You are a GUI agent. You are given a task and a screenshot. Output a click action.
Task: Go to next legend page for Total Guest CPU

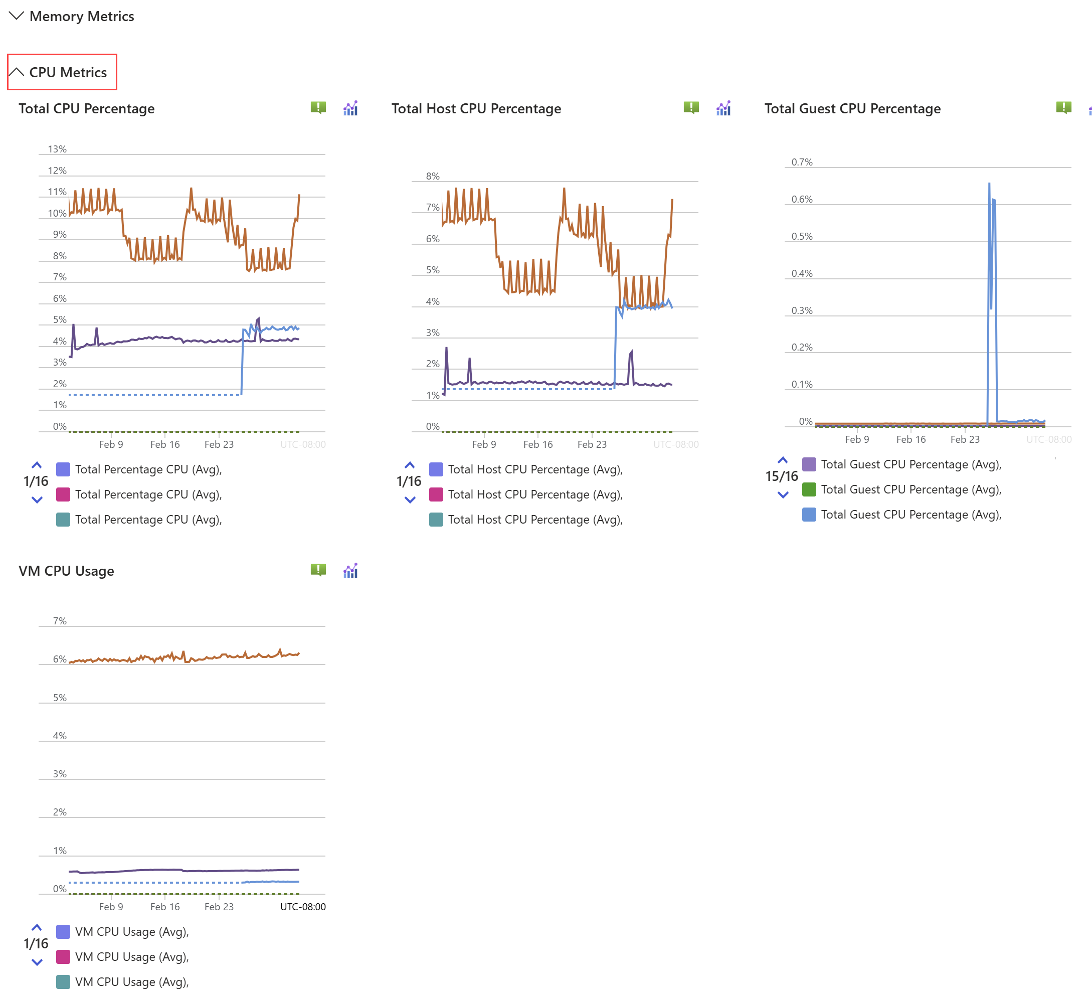783,494
